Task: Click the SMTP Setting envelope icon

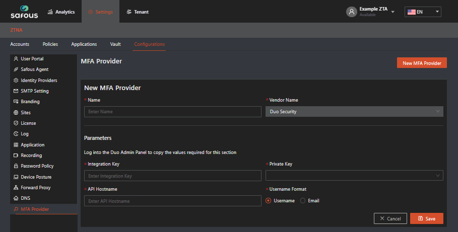Action: (x=16, y=91)
